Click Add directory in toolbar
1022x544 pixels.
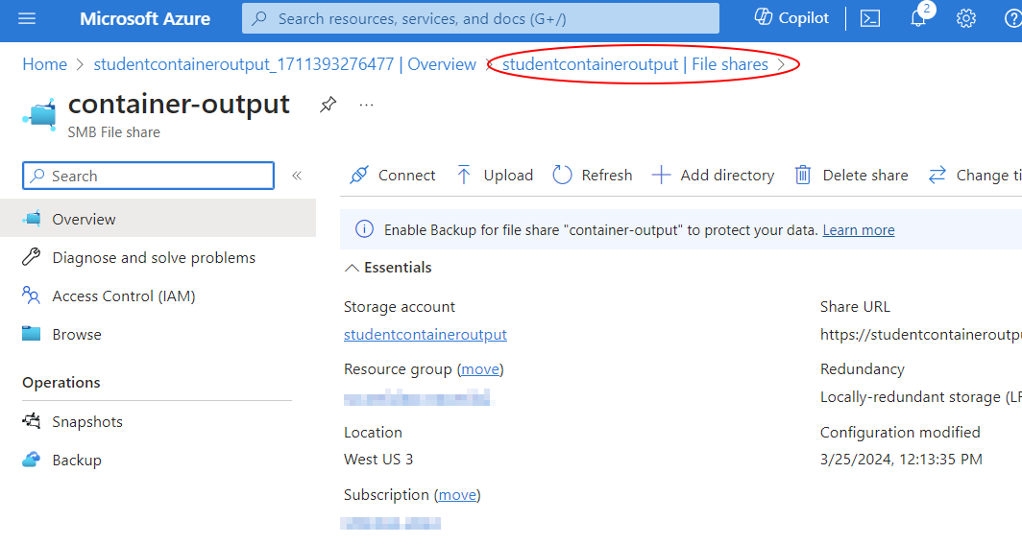click(713, 175)
